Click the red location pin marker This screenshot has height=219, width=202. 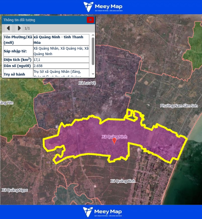(x=114, y=141)
